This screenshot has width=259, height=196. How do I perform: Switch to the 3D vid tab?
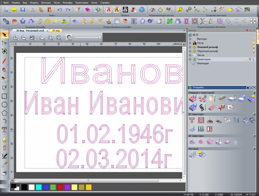(x=56, y=31)
